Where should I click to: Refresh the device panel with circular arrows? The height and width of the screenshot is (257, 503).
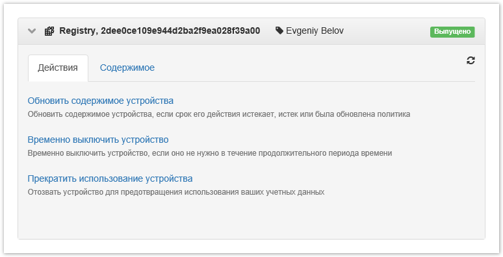471,60
